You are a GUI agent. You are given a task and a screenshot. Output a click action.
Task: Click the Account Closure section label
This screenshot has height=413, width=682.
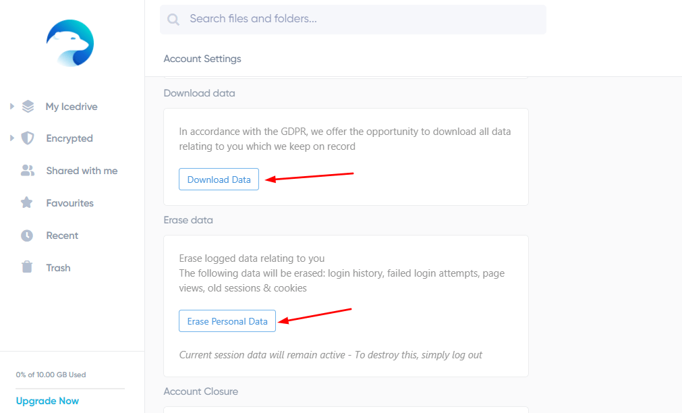click(x=200, y=391)
